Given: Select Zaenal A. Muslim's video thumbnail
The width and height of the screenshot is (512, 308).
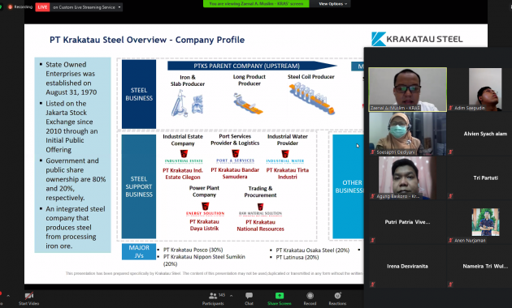Looking at the screenshot, I should tap(407, 89).
